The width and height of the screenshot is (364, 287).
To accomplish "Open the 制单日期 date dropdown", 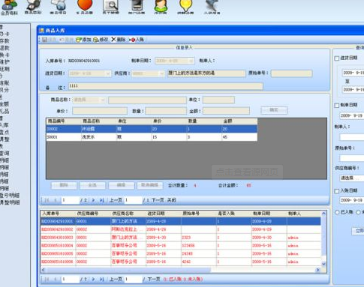I will tap(191, 61).
